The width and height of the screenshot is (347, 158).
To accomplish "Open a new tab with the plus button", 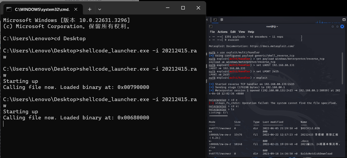I will coord(89,9).
